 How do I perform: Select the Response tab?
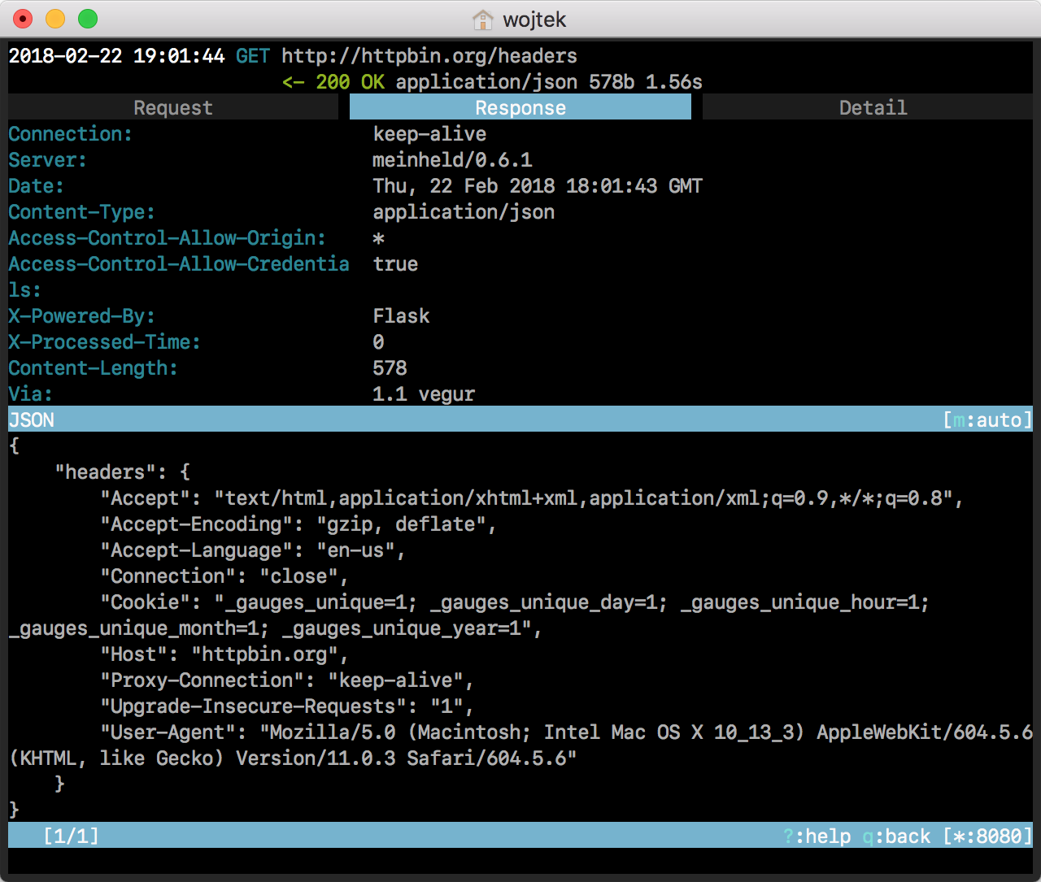point(520,108)
